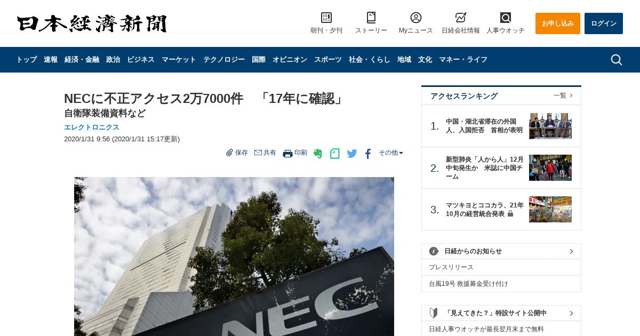This screenshot has height=336, width=640.
Task: Open the エレクトロニクス category link
Action: click(92, 127)
